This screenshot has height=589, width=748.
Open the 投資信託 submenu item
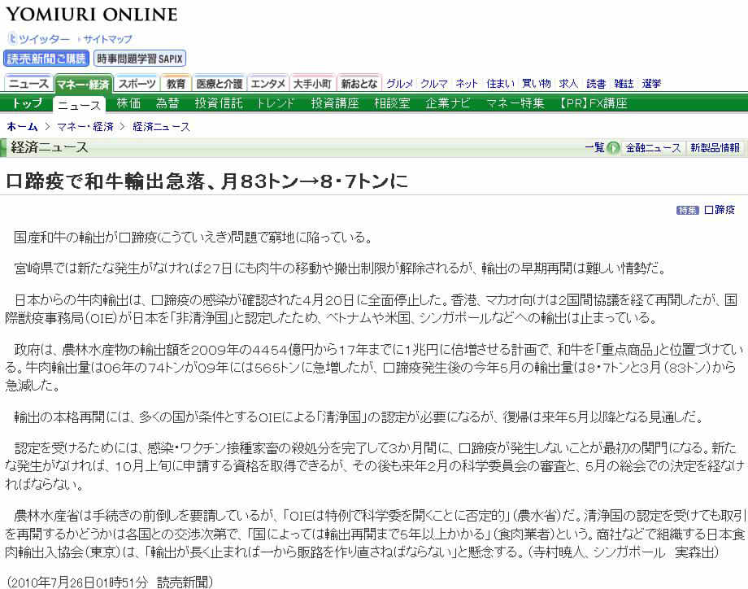(219, 103)
